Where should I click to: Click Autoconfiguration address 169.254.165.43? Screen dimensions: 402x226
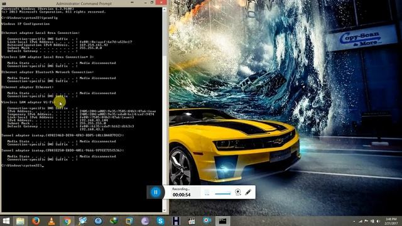click(x=94, y=45)
